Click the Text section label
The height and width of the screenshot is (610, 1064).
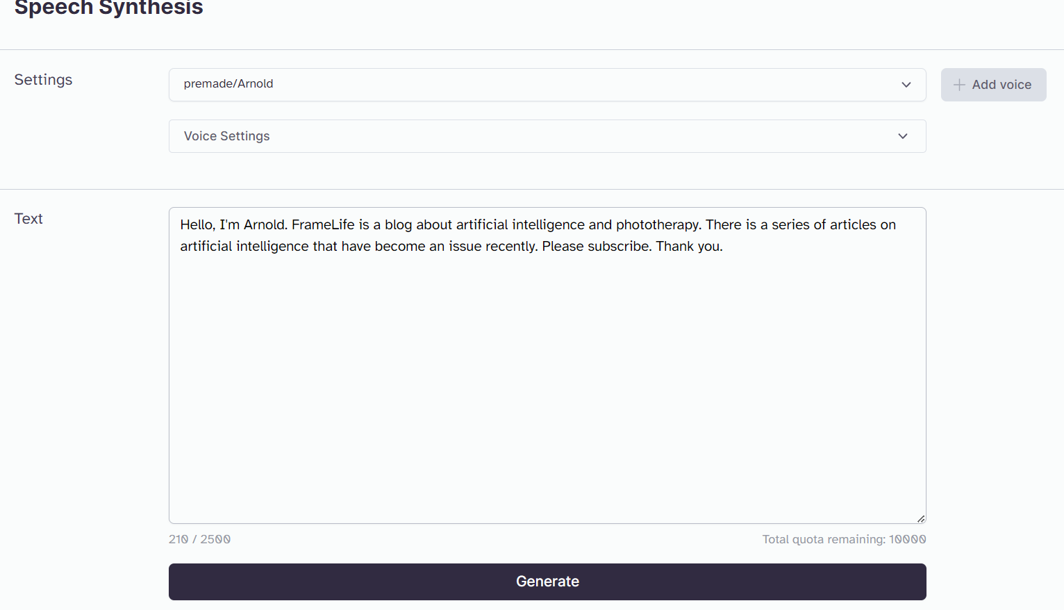28,219
